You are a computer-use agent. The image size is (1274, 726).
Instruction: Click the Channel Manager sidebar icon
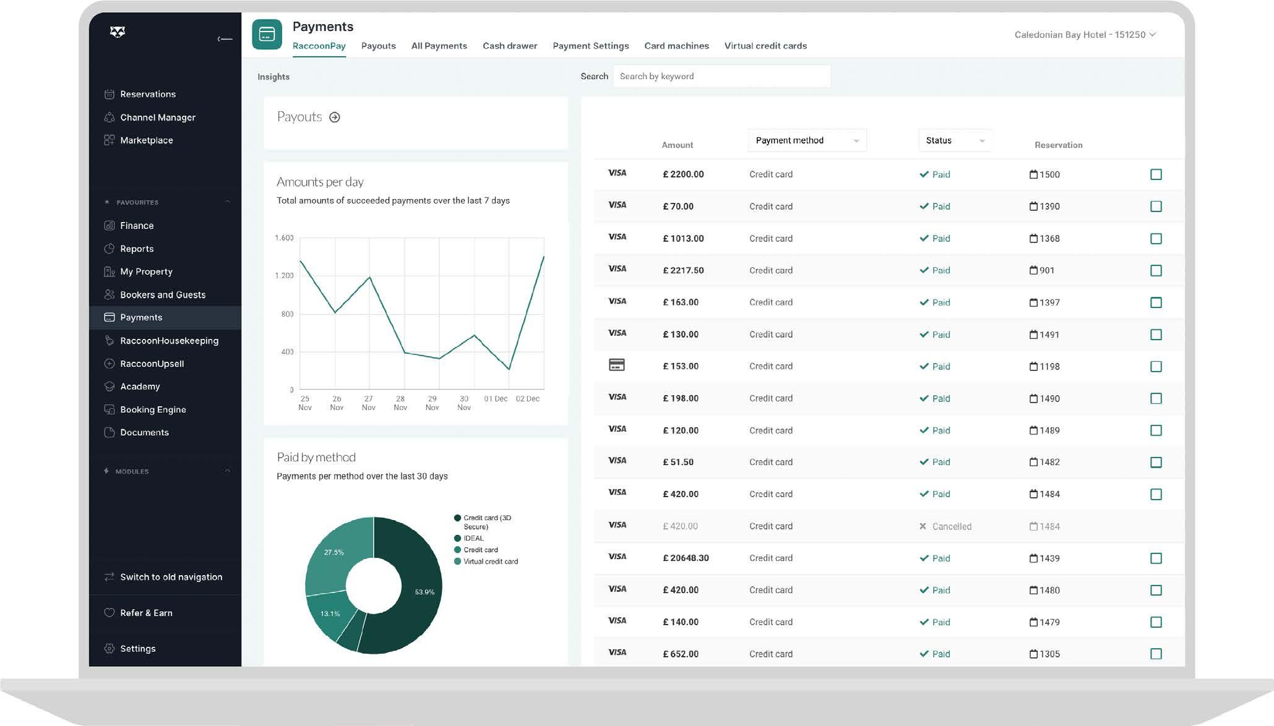(x=110, y=117)
